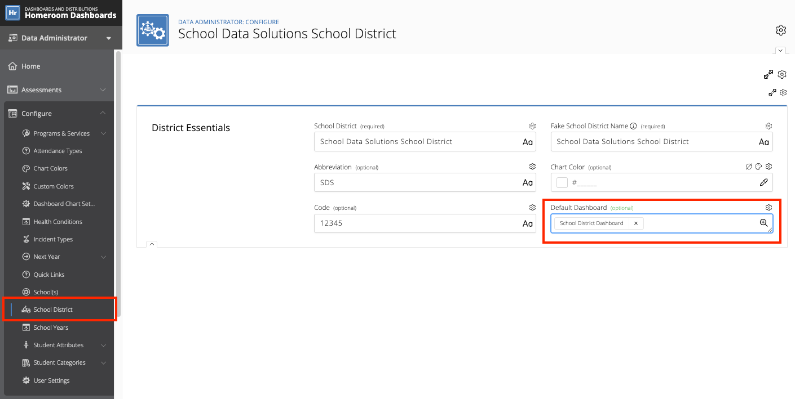Open Programs & Services
Image resolution: width=795 pixels, height=399 pixels.
coord(61,133)
